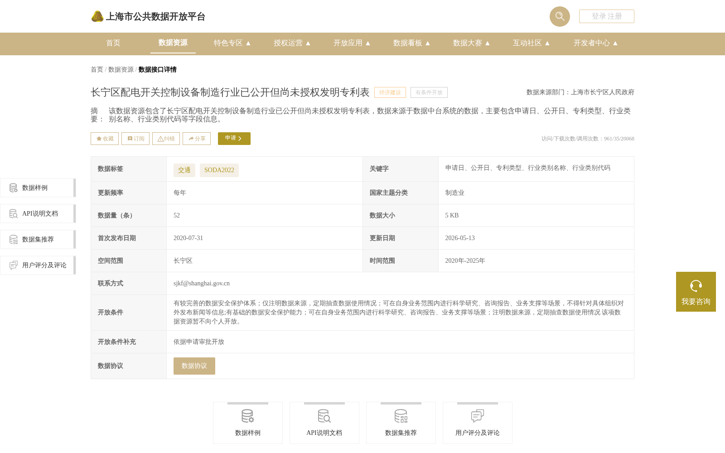Click the 数据集推荐 icon in sidebar
Viewport: 725px width, 453px height.
14,240
